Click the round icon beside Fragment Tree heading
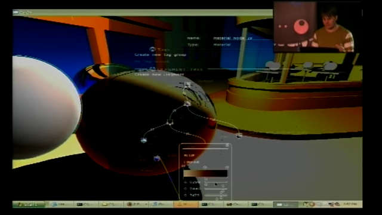 point(153,69)
